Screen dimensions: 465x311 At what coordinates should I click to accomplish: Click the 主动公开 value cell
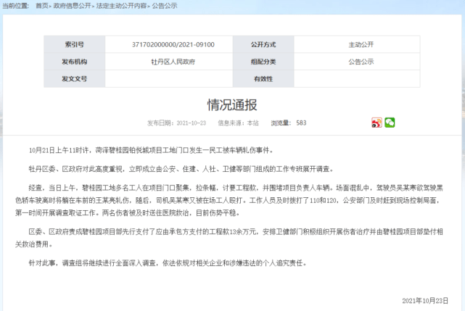tap(357, 44)
